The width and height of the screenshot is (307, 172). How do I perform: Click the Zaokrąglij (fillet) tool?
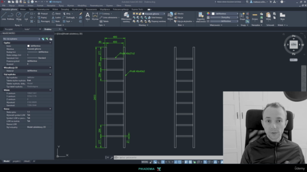pos(69,18)
